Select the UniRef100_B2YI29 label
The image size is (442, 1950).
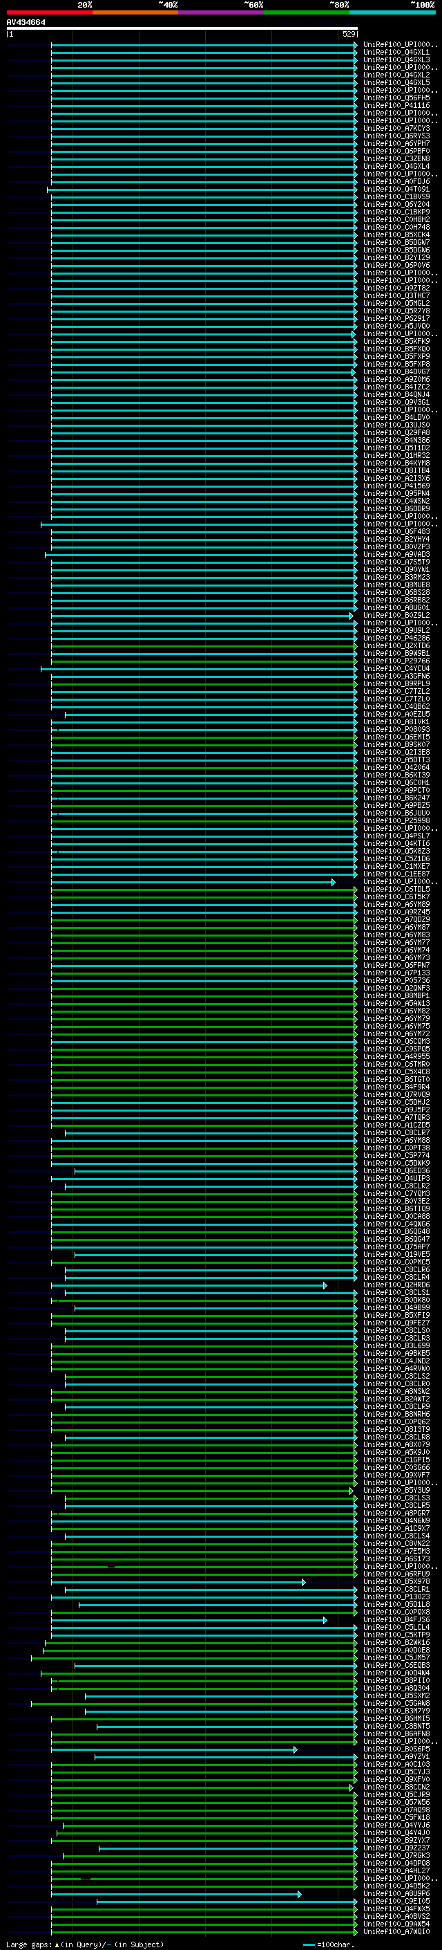pos(396,258)
